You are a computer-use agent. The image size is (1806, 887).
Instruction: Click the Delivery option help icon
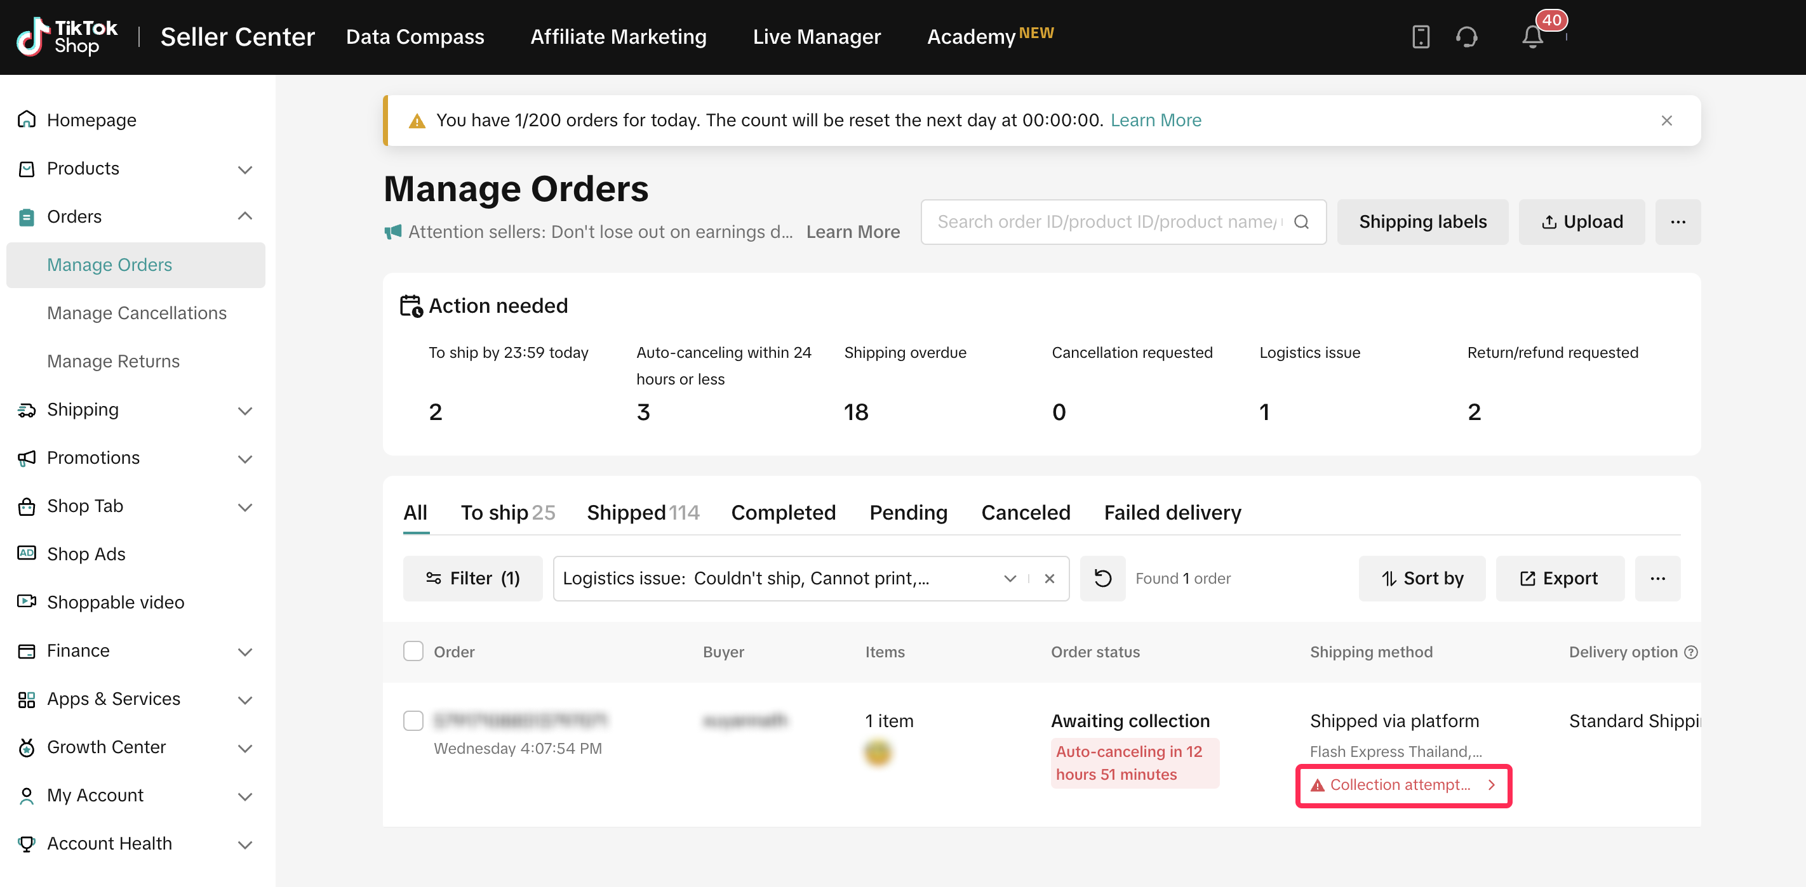point(1691,652)
